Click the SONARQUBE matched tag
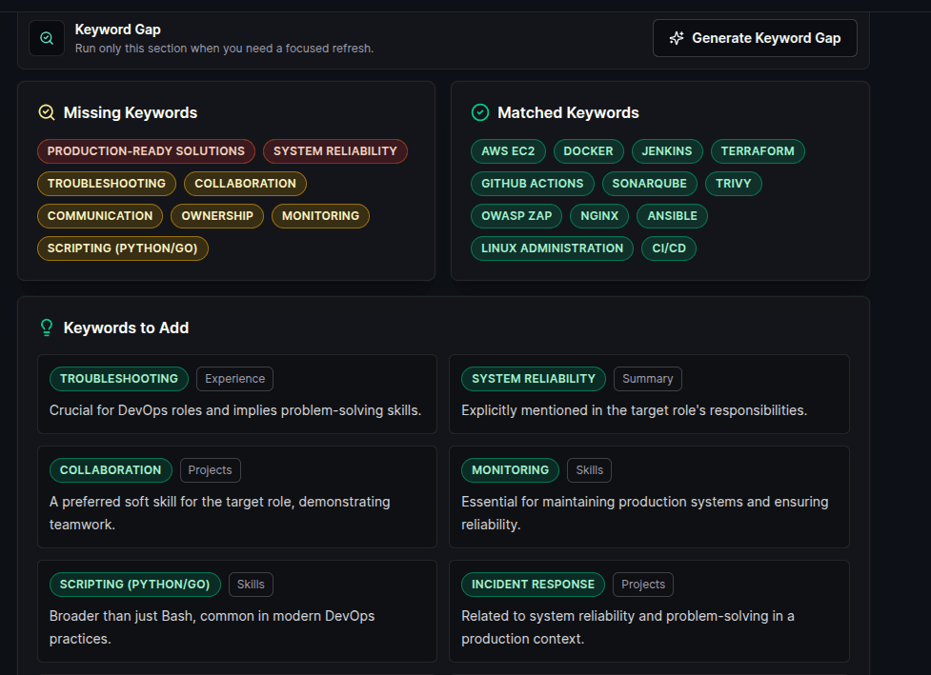 650,184
